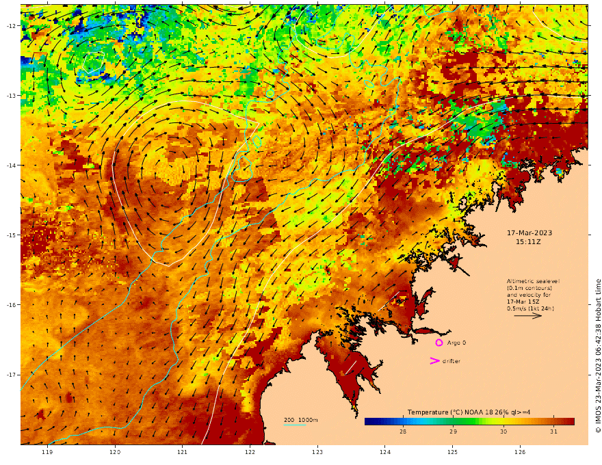
Task: Click longitude axis label 124
Action: click(385, 452)
